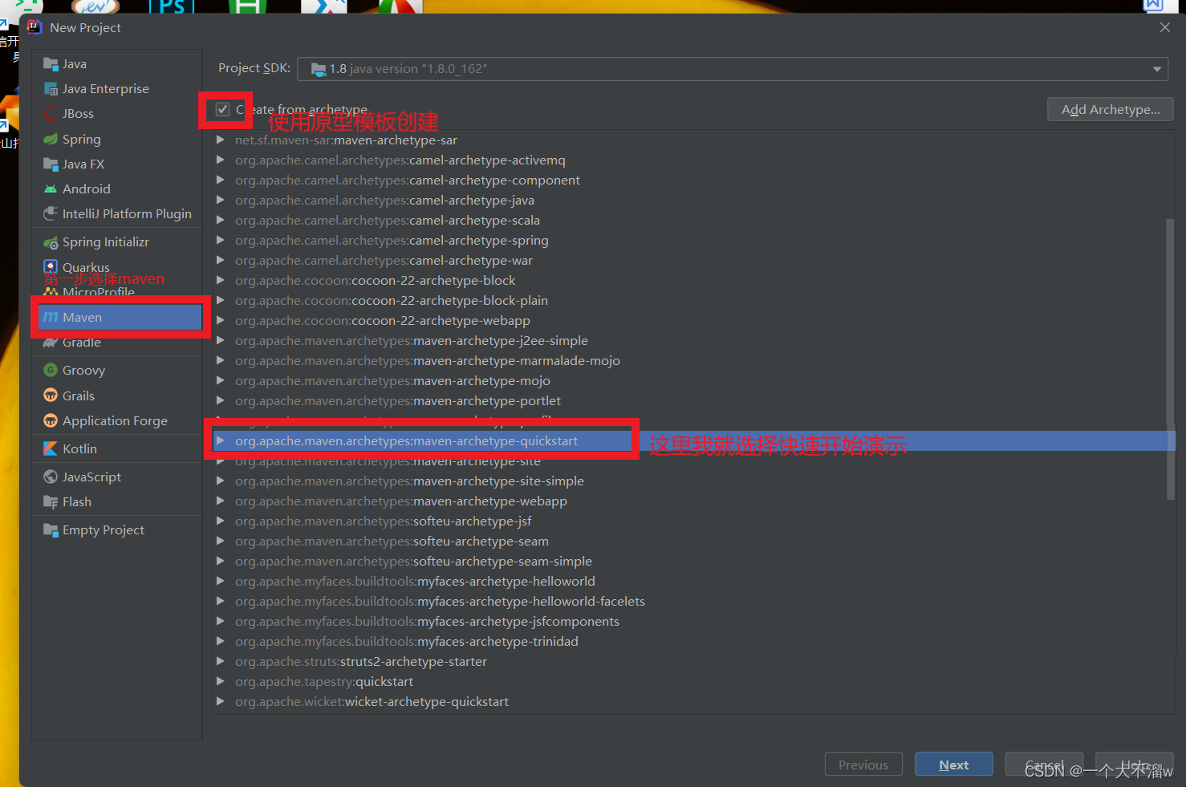This screenshot has height=787, width=1186.
Task: Click the Flash project icon
Action: point(51,502)
